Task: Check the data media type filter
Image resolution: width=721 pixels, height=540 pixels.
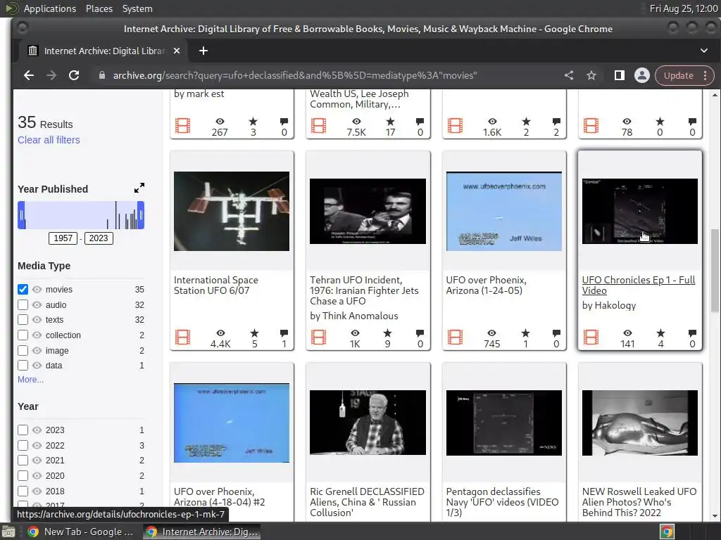Action: click(23, 366)
